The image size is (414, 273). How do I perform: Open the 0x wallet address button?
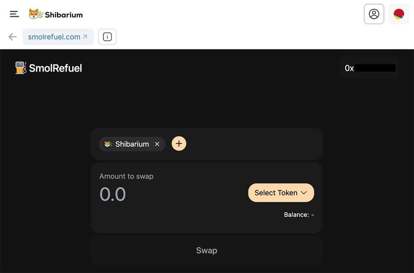[x=370, y=68]
